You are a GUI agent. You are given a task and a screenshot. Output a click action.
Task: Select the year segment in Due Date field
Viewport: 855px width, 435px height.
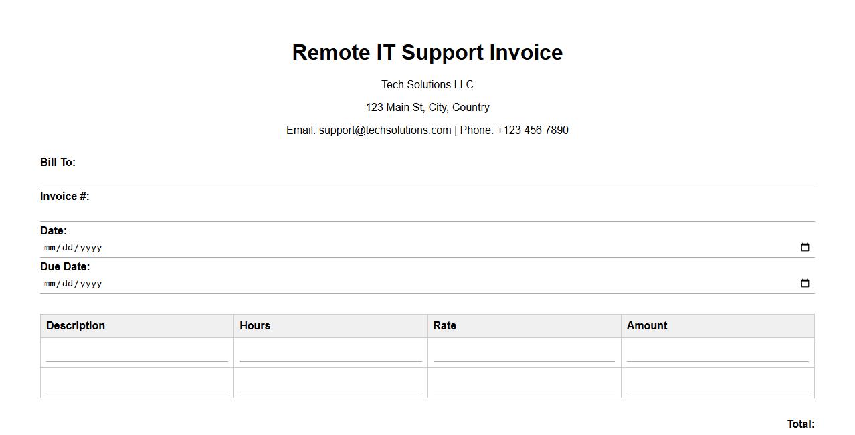[90, 284]
